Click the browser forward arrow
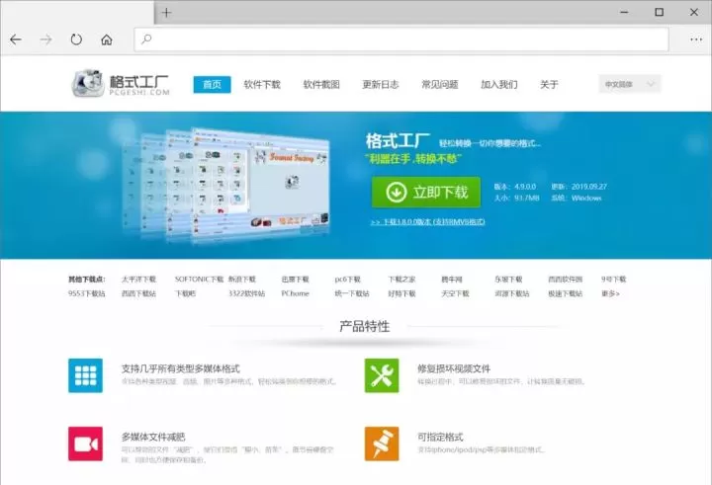This screenshot has width=712, height=485. (x=45, y=40)
